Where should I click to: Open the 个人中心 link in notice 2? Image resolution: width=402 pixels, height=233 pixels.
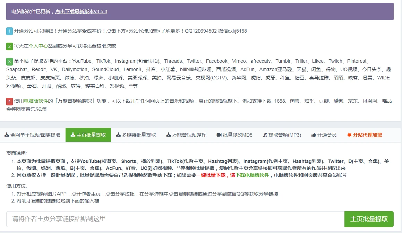tap(38, 46)
